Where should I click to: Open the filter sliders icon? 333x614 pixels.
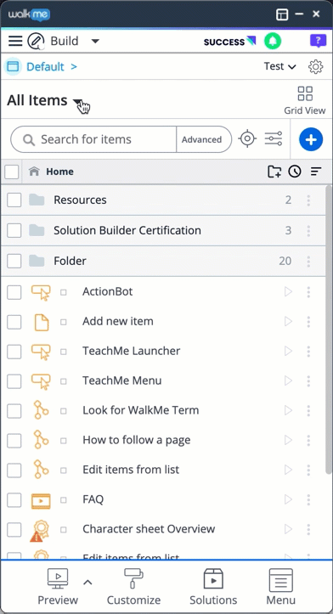point(274,139)
